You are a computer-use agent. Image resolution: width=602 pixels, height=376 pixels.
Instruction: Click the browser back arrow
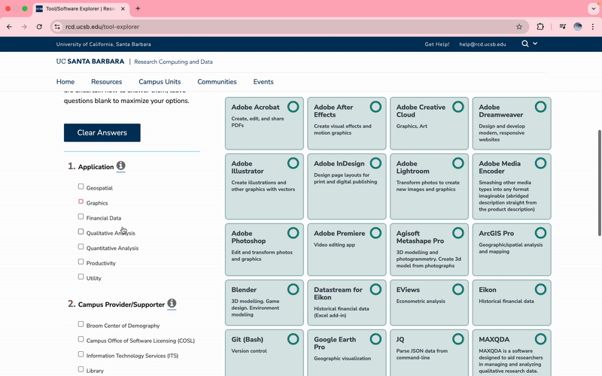pyautogui.click(x=9, y=27)
